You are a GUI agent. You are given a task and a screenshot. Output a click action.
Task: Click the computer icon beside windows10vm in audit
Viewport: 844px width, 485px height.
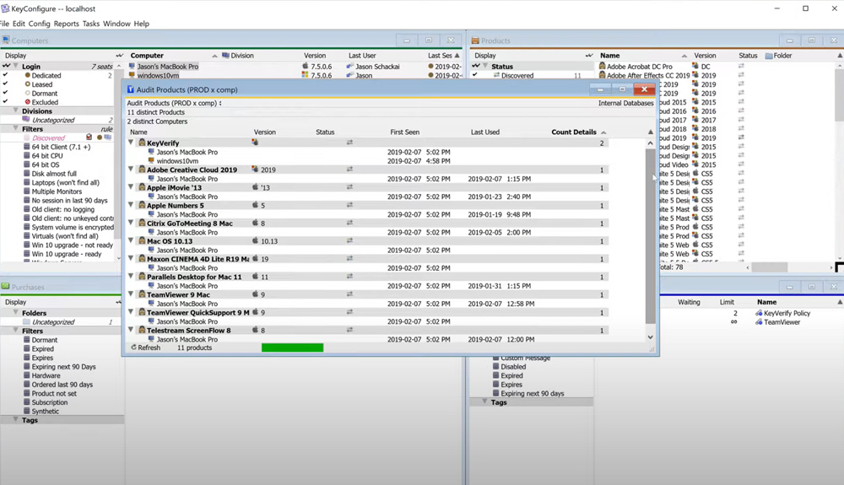(x=151, y=161)
